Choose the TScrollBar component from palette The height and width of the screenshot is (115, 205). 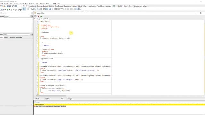(61, 9)
